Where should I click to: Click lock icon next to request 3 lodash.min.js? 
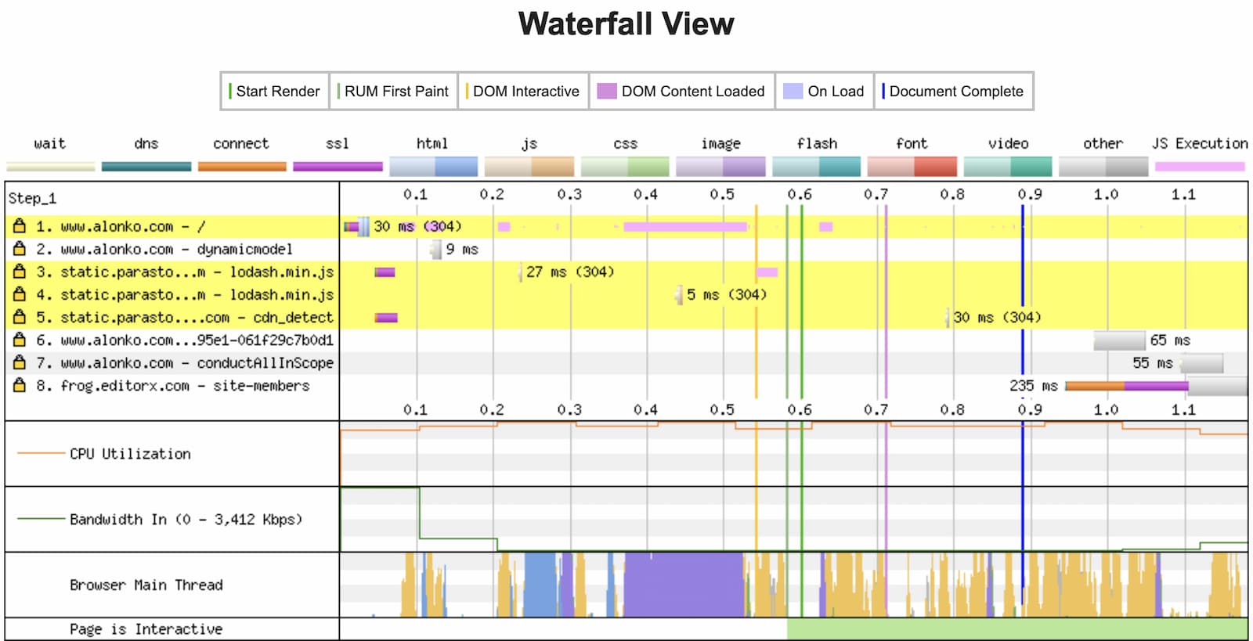pos(20,272)
